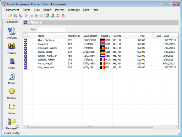
Task: Open the Draw menu
Action: coord(37,10)
